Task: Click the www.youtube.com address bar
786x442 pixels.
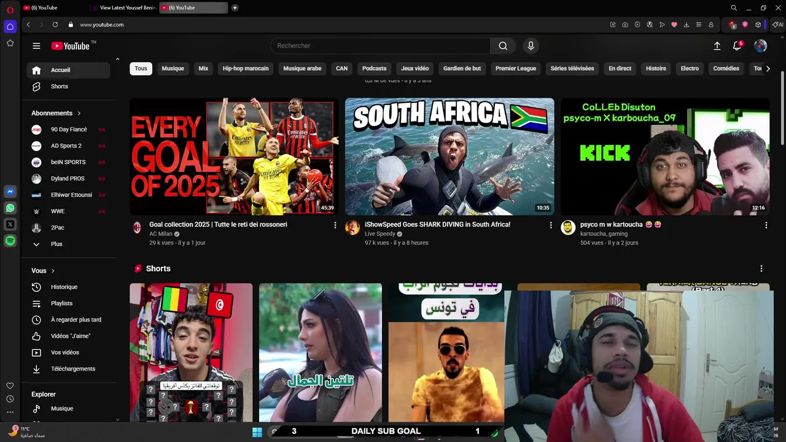Action: tap(101, 25)
